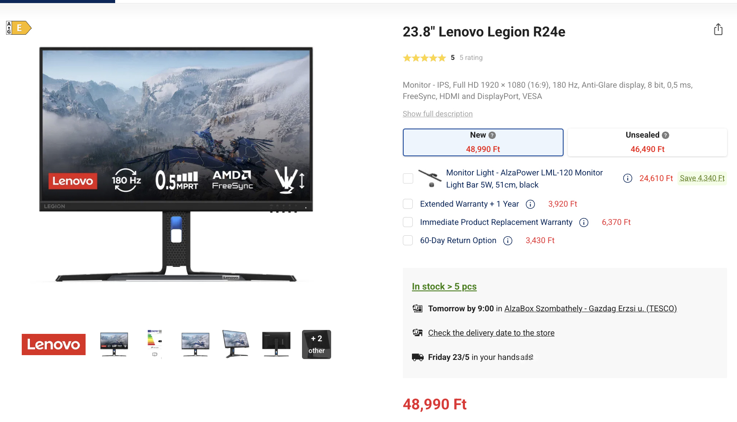This screenshot has width=737, height=422.
Task: Open info for Immediate Product Replacement Warranty
Action: 584,222
